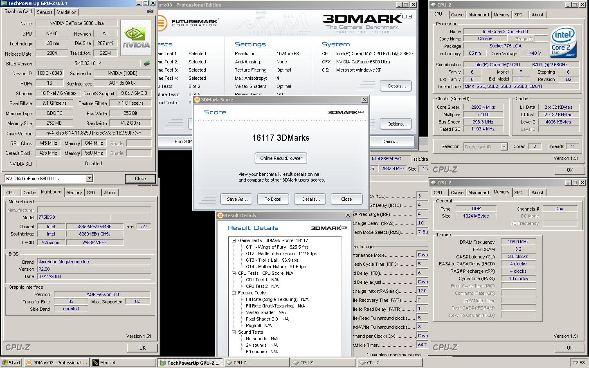The width and height of the screenshot is (589, 368).
Task: Click Save As in the Score dialog
Action: [237, 199]
